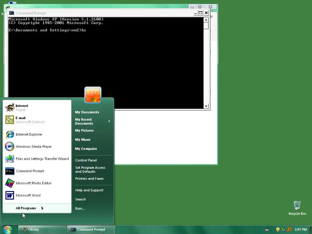Viewport: 312px width, 234px height.
Task: Click the 2:07 PM taskbar clock
Action: [x=301, y=229]
